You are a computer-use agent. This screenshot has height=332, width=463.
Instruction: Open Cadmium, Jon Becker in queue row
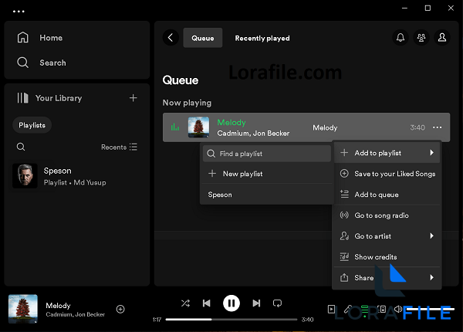click(253, 134)
